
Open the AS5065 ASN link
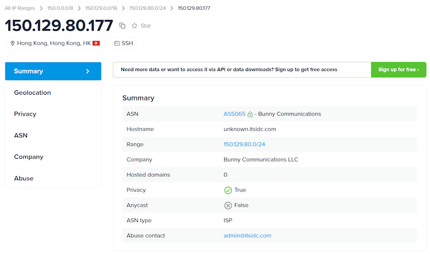tap(234, 114)
